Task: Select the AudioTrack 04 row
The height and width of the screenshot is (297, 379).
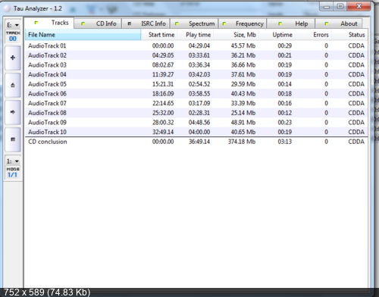Action: tap(196, 74)
